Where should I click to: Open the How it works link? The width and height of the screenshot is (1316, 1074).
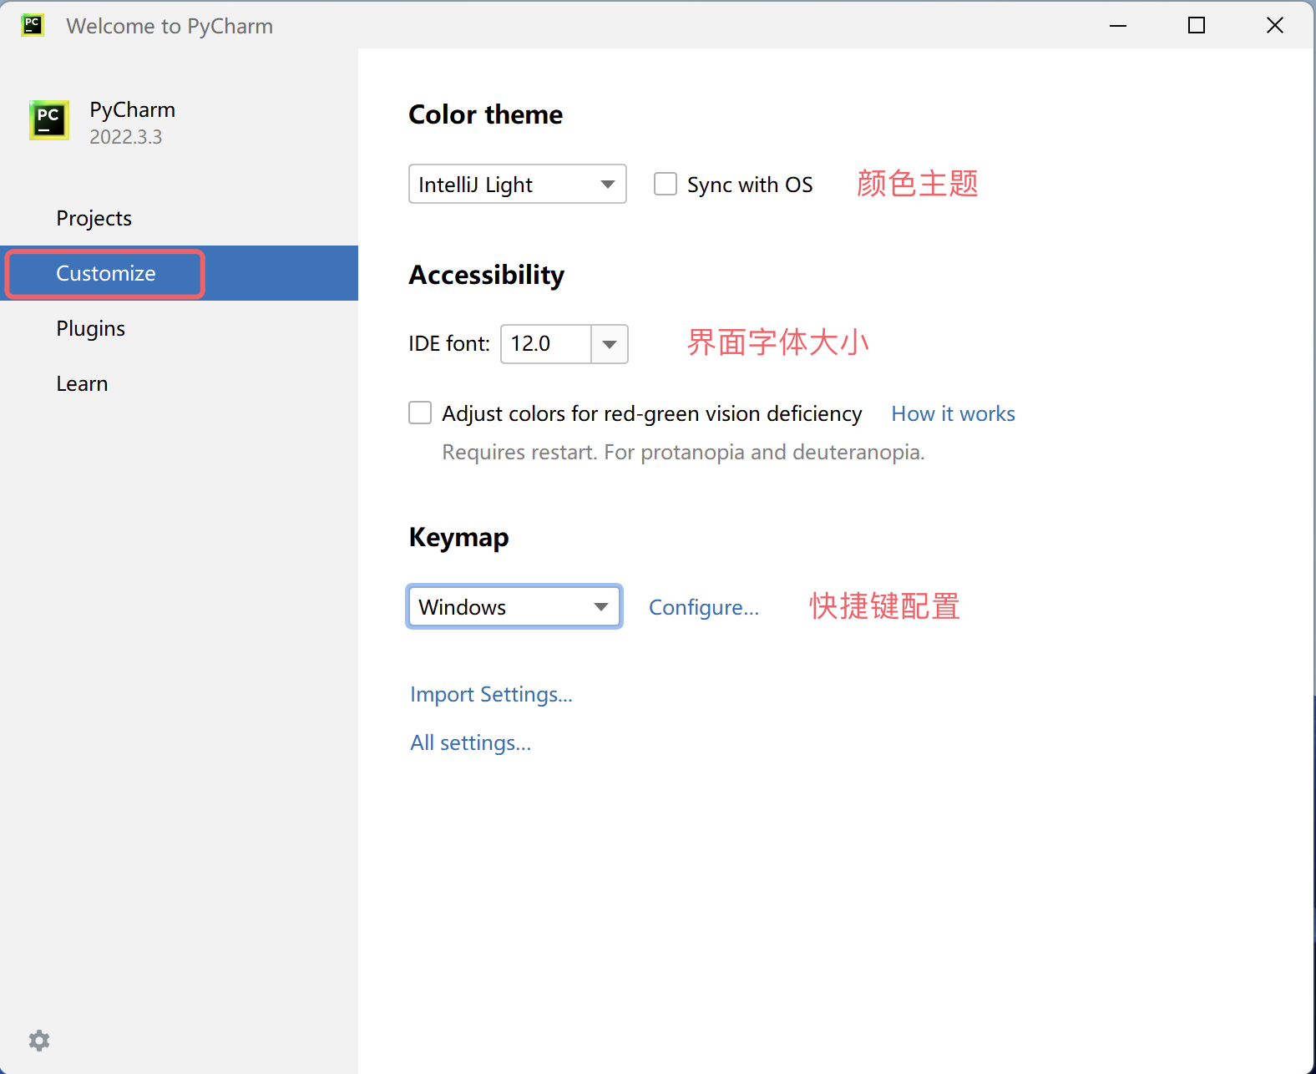[953, 413]
